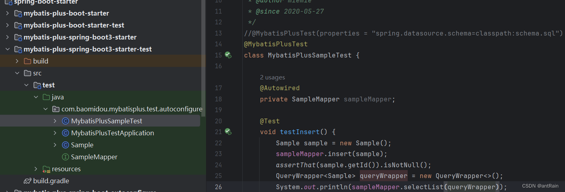Click mybatis-plus-spring-boot3-starter-test module icon
The height and width of the screenshot is (192, 565).
[x=18, y=49]
